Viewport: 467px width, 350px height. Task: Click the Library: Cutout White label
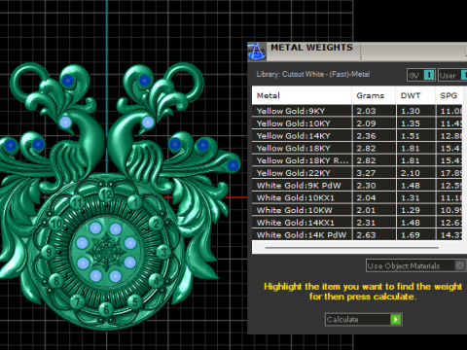312,74
